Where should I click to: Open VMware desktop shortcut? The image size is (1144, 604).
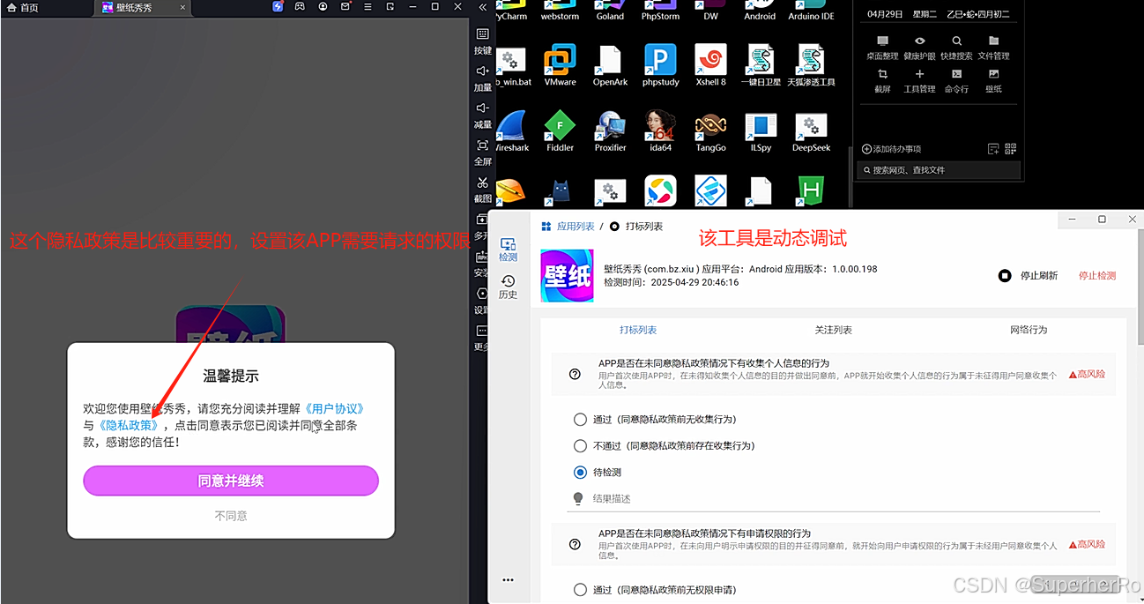pyautogui.click(x=560, y=65)
